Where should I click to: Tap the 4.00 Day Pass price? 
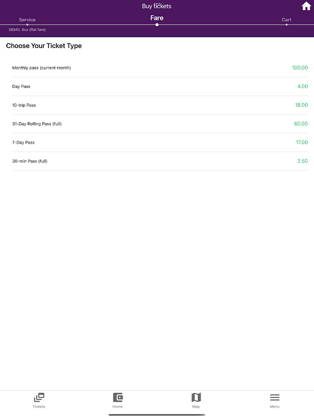[302, 86]
